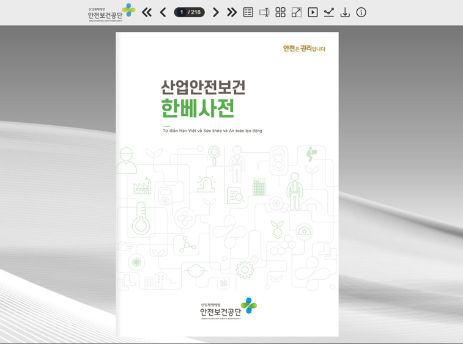Click the page number input field
This screenshot has width=463, height=344.
point(182,12)
